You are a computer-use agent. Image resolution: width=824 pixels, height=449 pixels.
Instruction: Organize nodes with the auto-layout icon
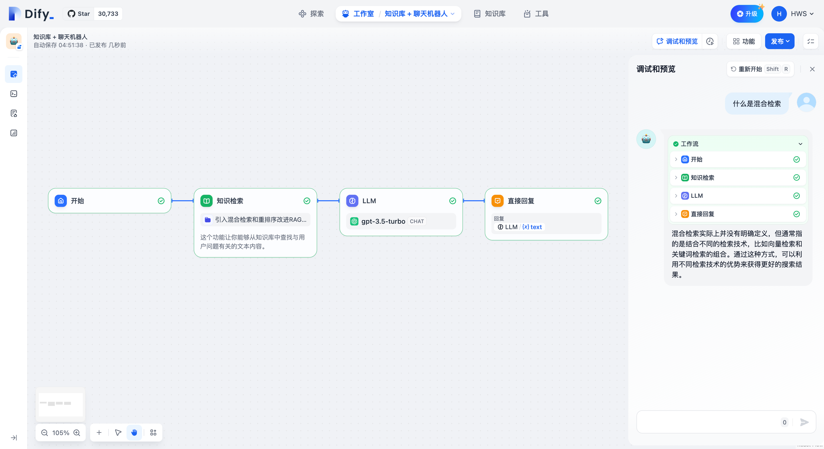[x=153, y=433]
